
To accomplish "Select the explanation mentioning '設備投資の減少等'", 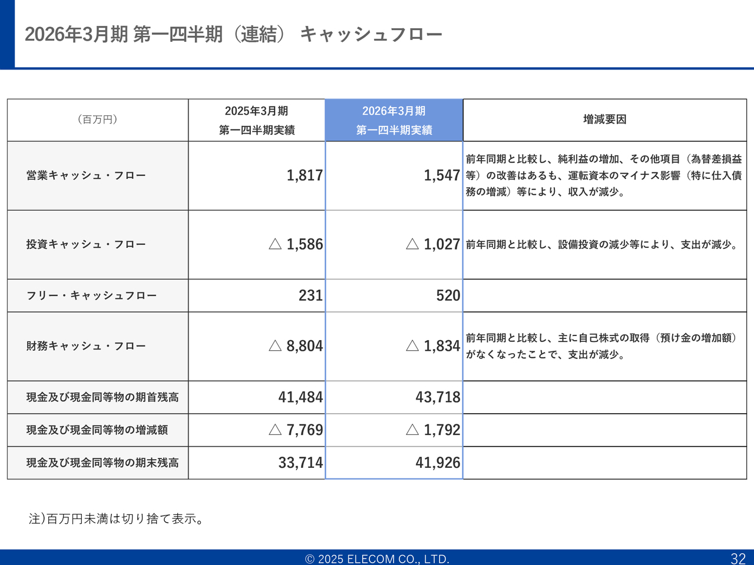I will coord(603,244).
